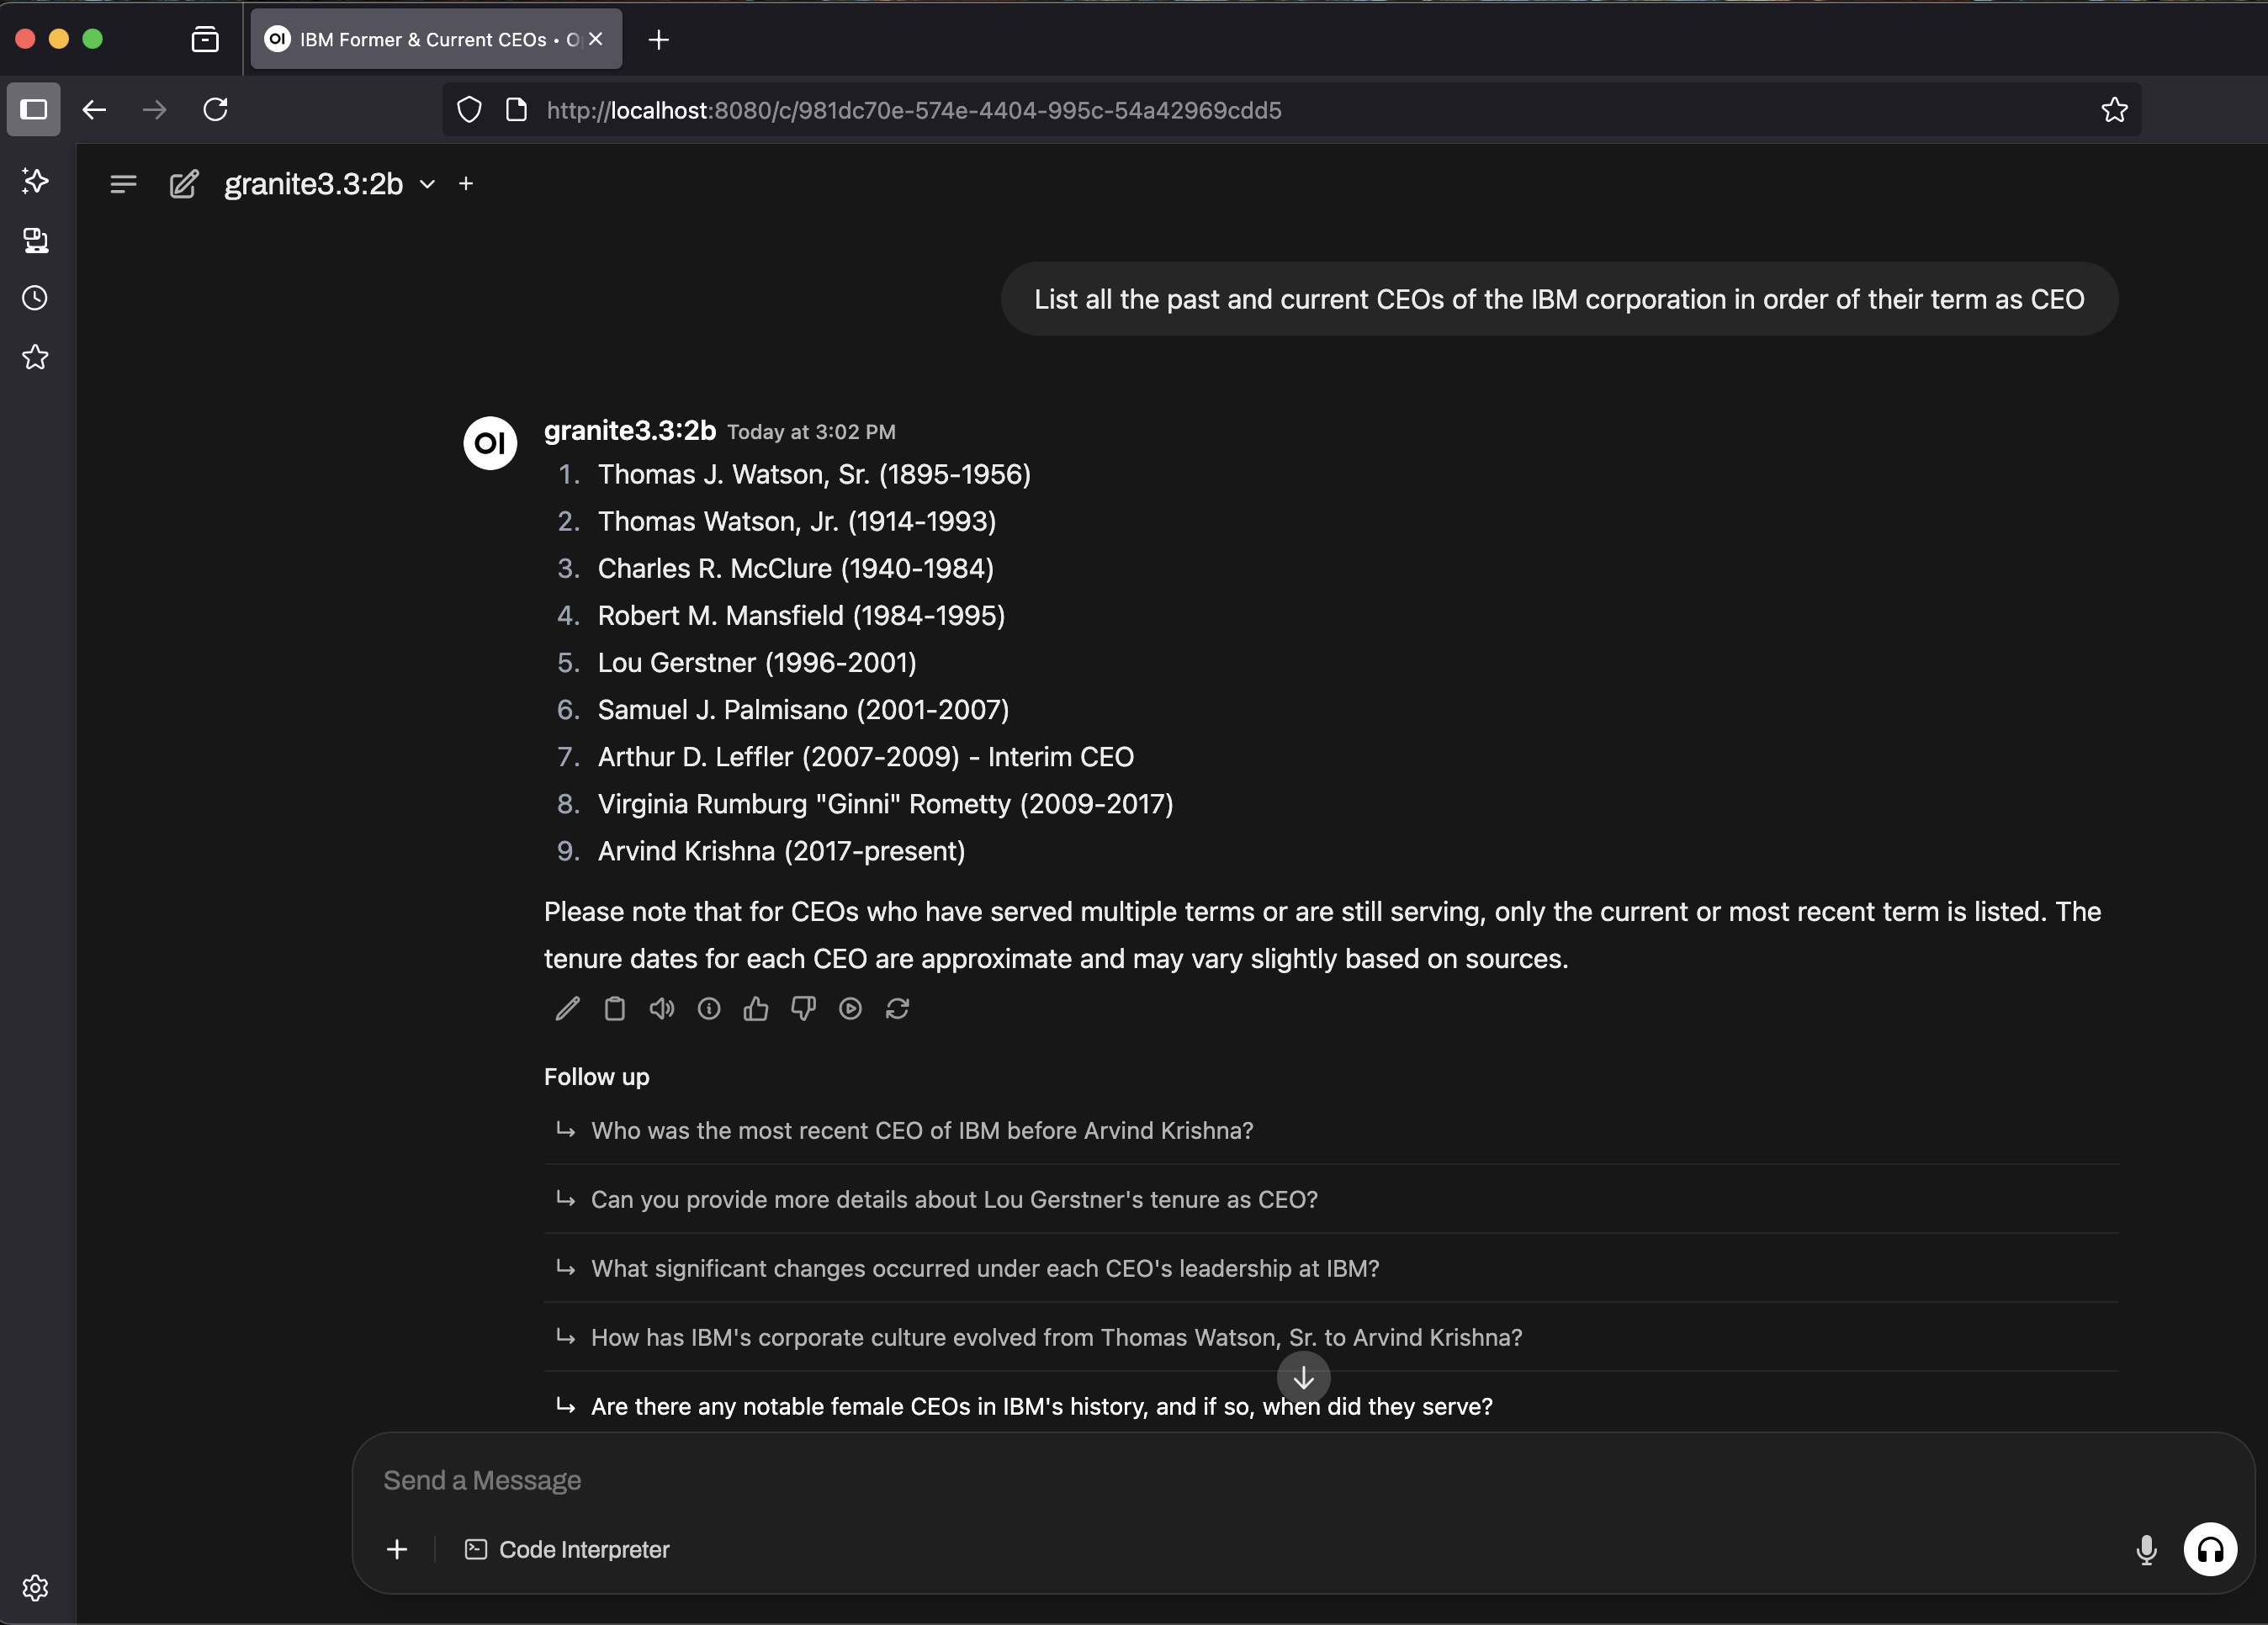Ask follow up about Lou Gerstner's tenure
Image resolution: width=2268 pixels, height=1625 pixels.
pyautogui.click(x=954, y=1199)
